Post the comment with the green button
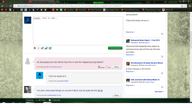192x108 pixels. click(x=115, y=48)
